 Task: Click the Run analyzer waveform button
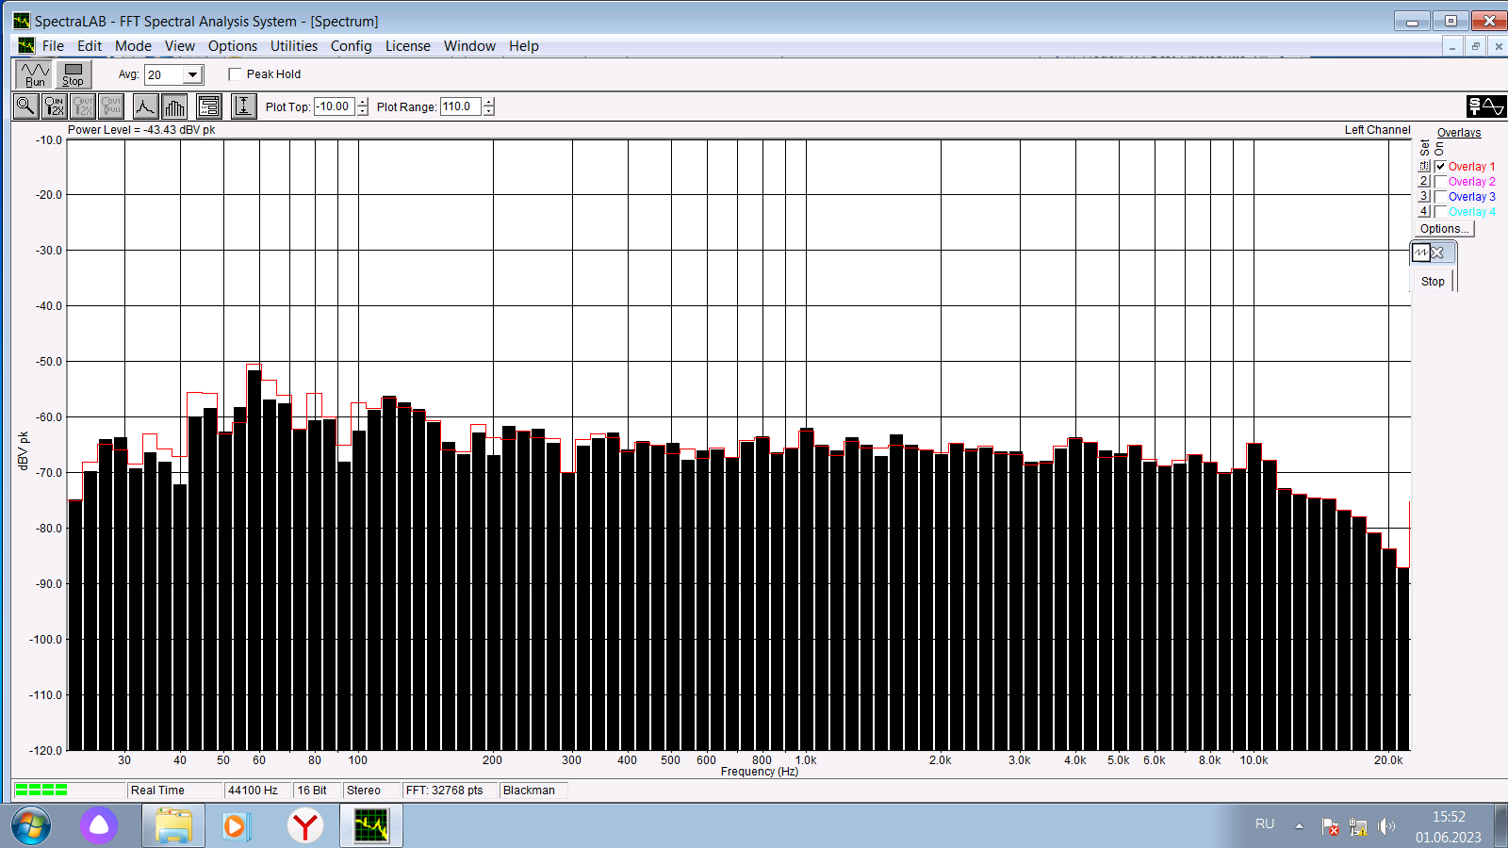(x=35, y=74)
